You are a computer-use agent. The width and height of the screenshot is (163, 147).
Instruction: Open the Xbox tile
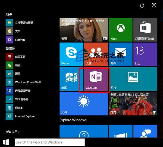click(x=121, y=30)
